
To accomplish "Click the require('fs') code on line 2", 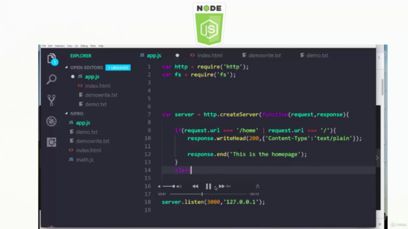I will tap(213, 75).
